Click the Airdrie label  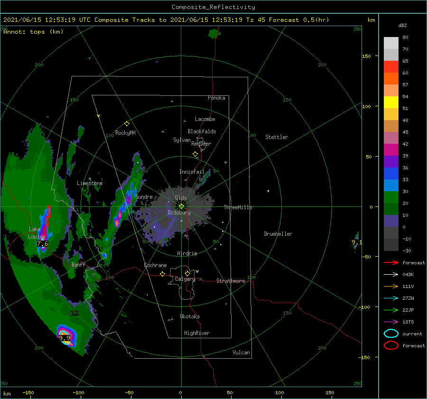coord(187,253)
